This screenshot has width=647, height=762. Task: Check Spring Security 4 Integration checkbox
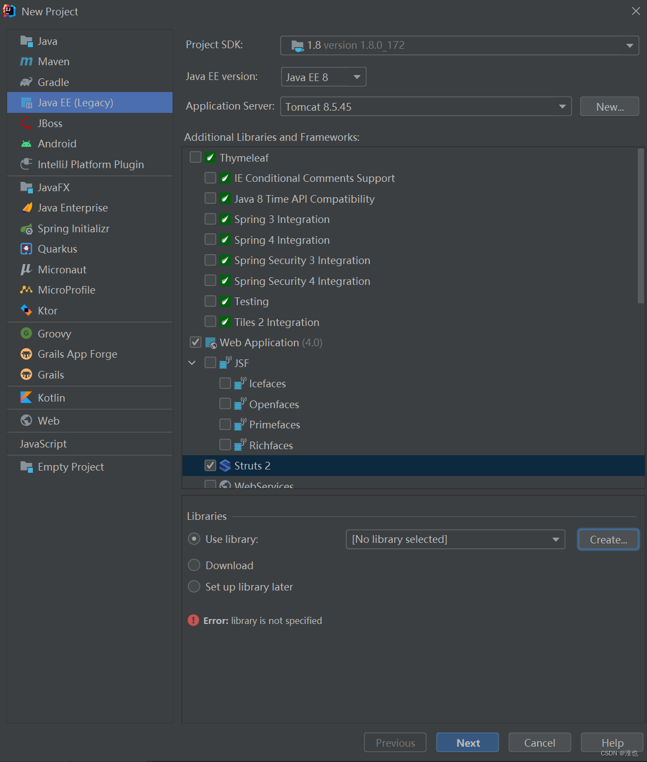click(x=210, y=280)
